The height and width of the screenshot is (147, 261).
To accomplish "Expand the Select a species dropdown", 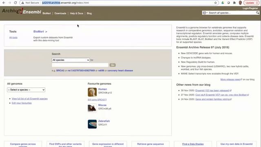I will pos(26,90).
